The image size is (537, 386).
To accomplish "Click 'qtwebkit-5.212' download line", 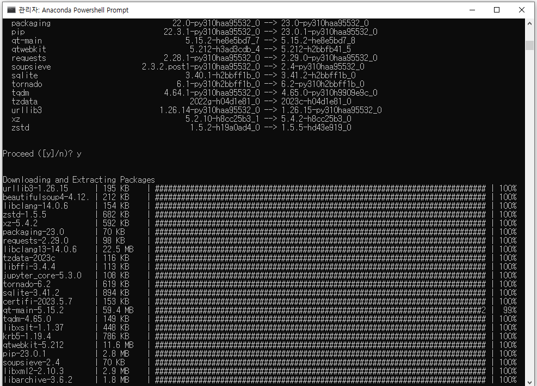I will (x=260, y=345).
